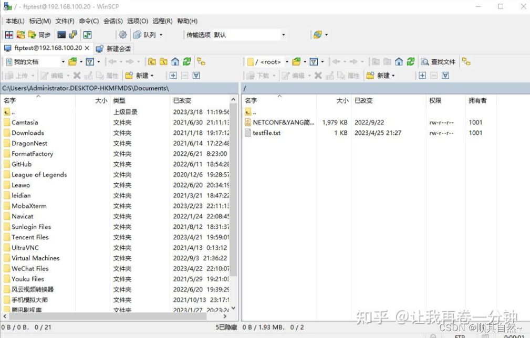Select the testfile.txt file

tap(265, 133)
